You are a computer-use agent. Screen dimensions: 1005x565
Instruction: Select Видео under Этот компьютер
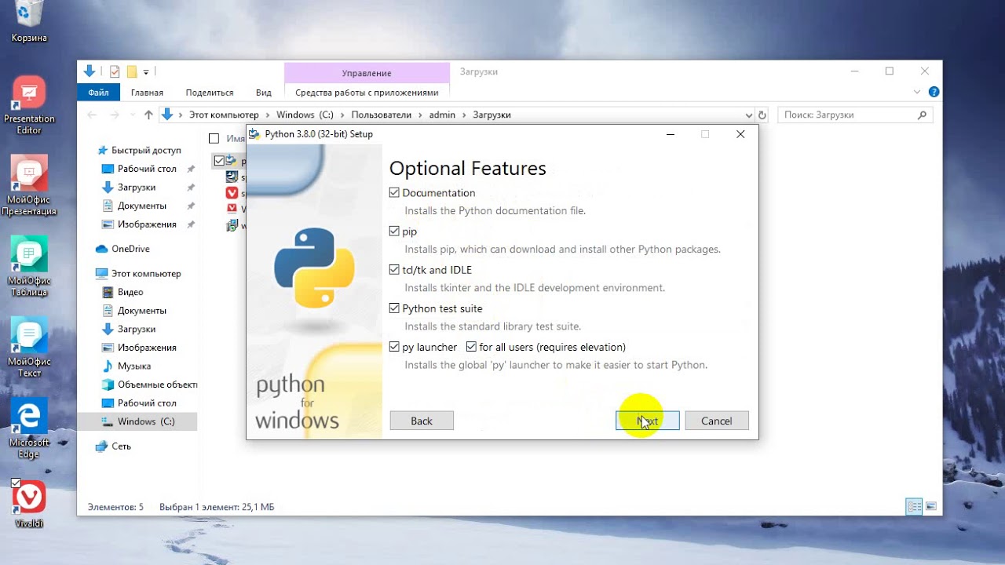[122, 292]
